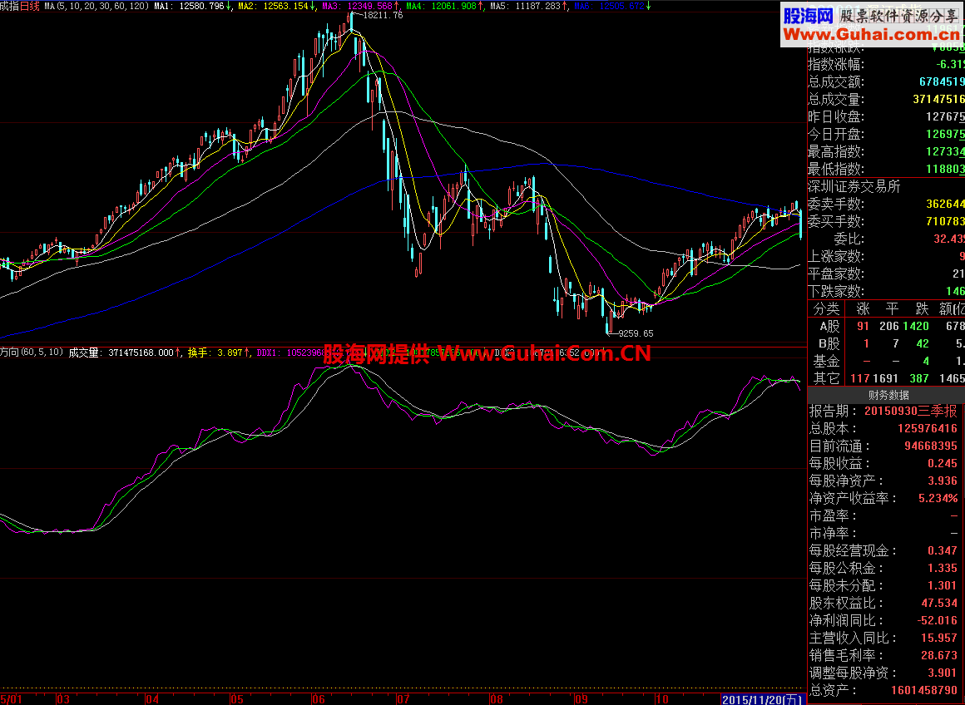Click the 平盘家数 row label
This screenshot has height=705, width=965.
pos(836,274)
